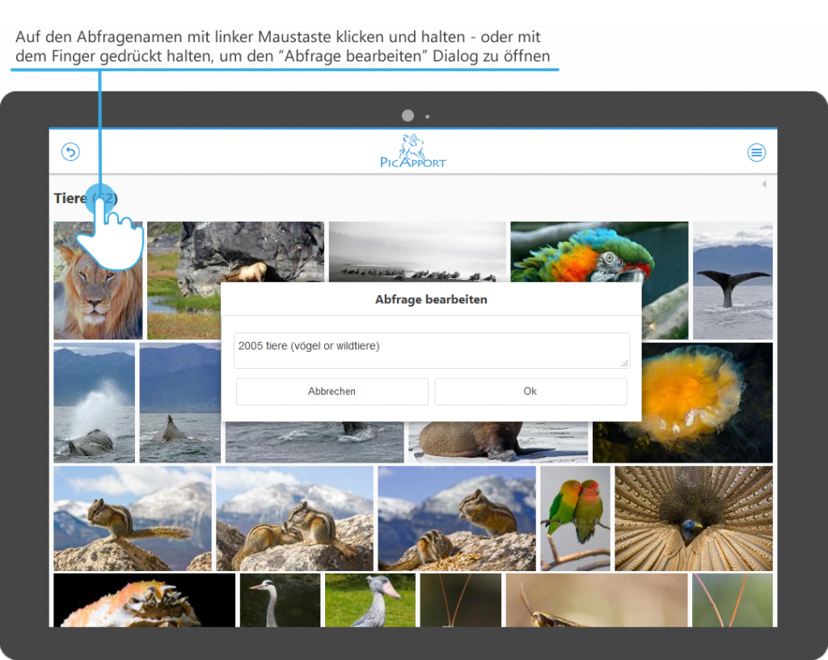Image resolution: width=828 pixels, height=660 pixels.
Task: Click the query text field
Action: pyautogui.click(x=431, y=350)
